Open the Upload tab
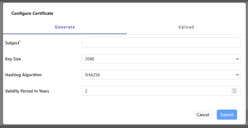 click(x=186, y=27)
